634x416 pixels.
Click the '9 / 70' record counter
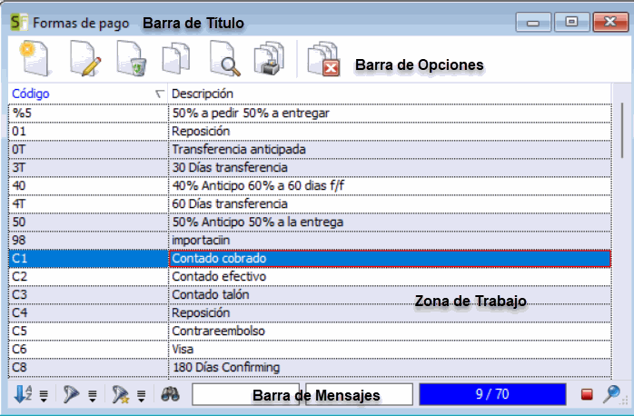[x=492, y=394]
